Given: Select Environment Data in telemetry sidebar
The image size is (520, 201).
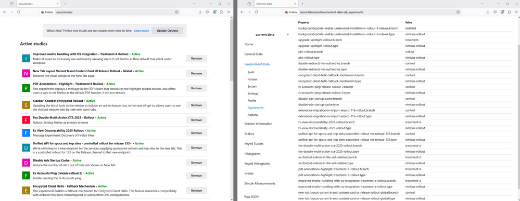Looking at the screenshot, I should [257, 64].
